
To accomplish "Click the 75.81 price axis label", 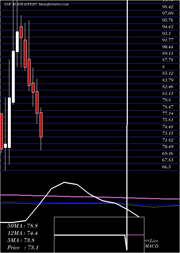I will point(168,120).
